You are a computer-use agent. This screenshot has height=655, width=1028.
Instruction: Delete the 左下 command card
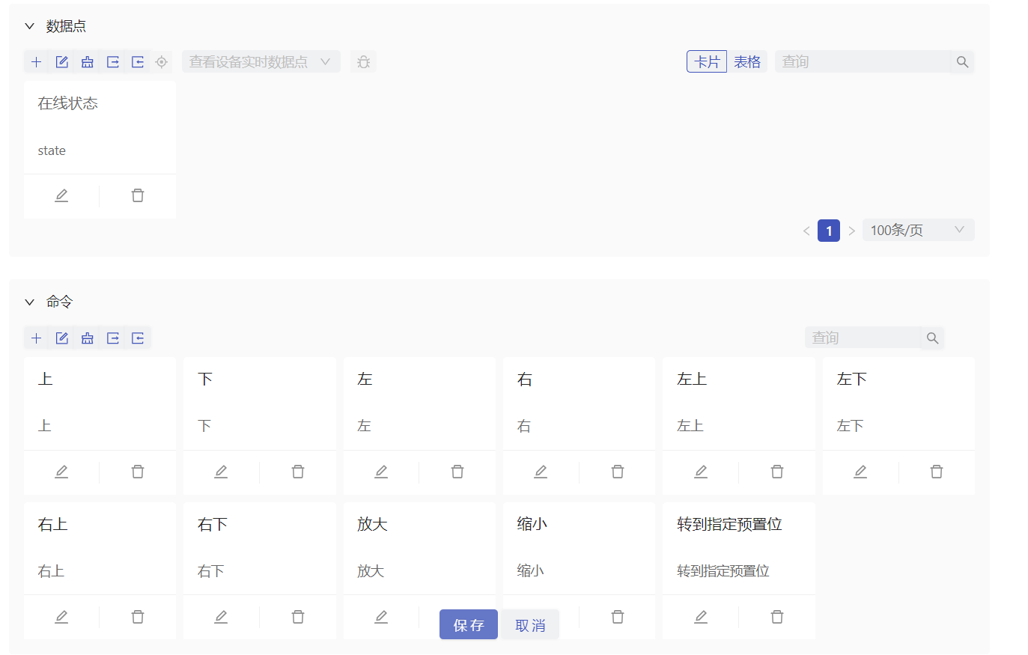click(937, 472)
